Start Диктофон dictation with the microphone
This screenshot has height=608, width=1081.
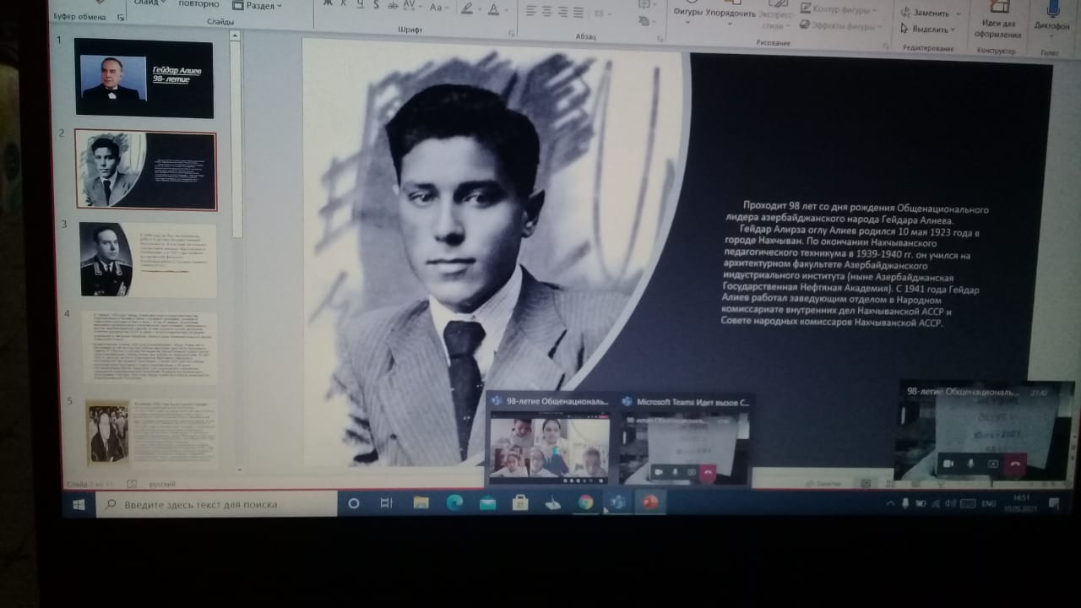point(1051,17)
